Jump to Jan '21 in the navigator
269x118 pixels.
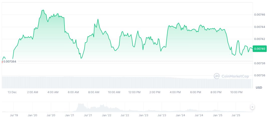69,115
